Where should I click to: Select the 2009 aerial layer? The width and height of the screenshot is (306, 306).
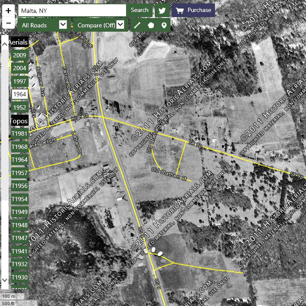pos(20,55)
